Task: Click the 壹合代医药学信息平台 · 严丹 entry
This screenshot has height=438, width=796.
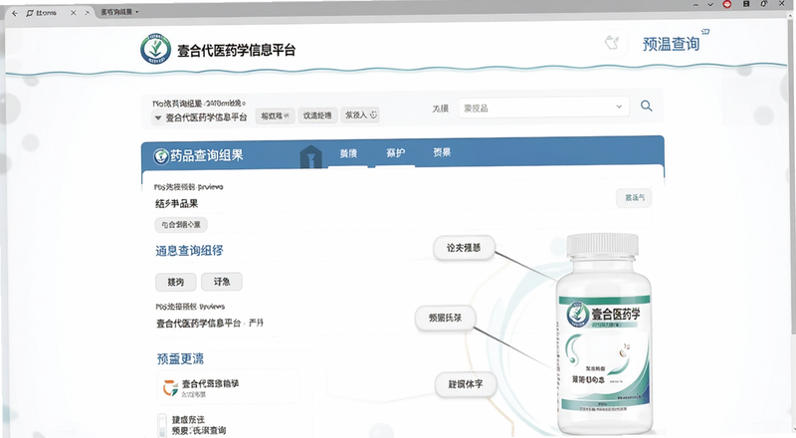Action: (x=210, y=324)
